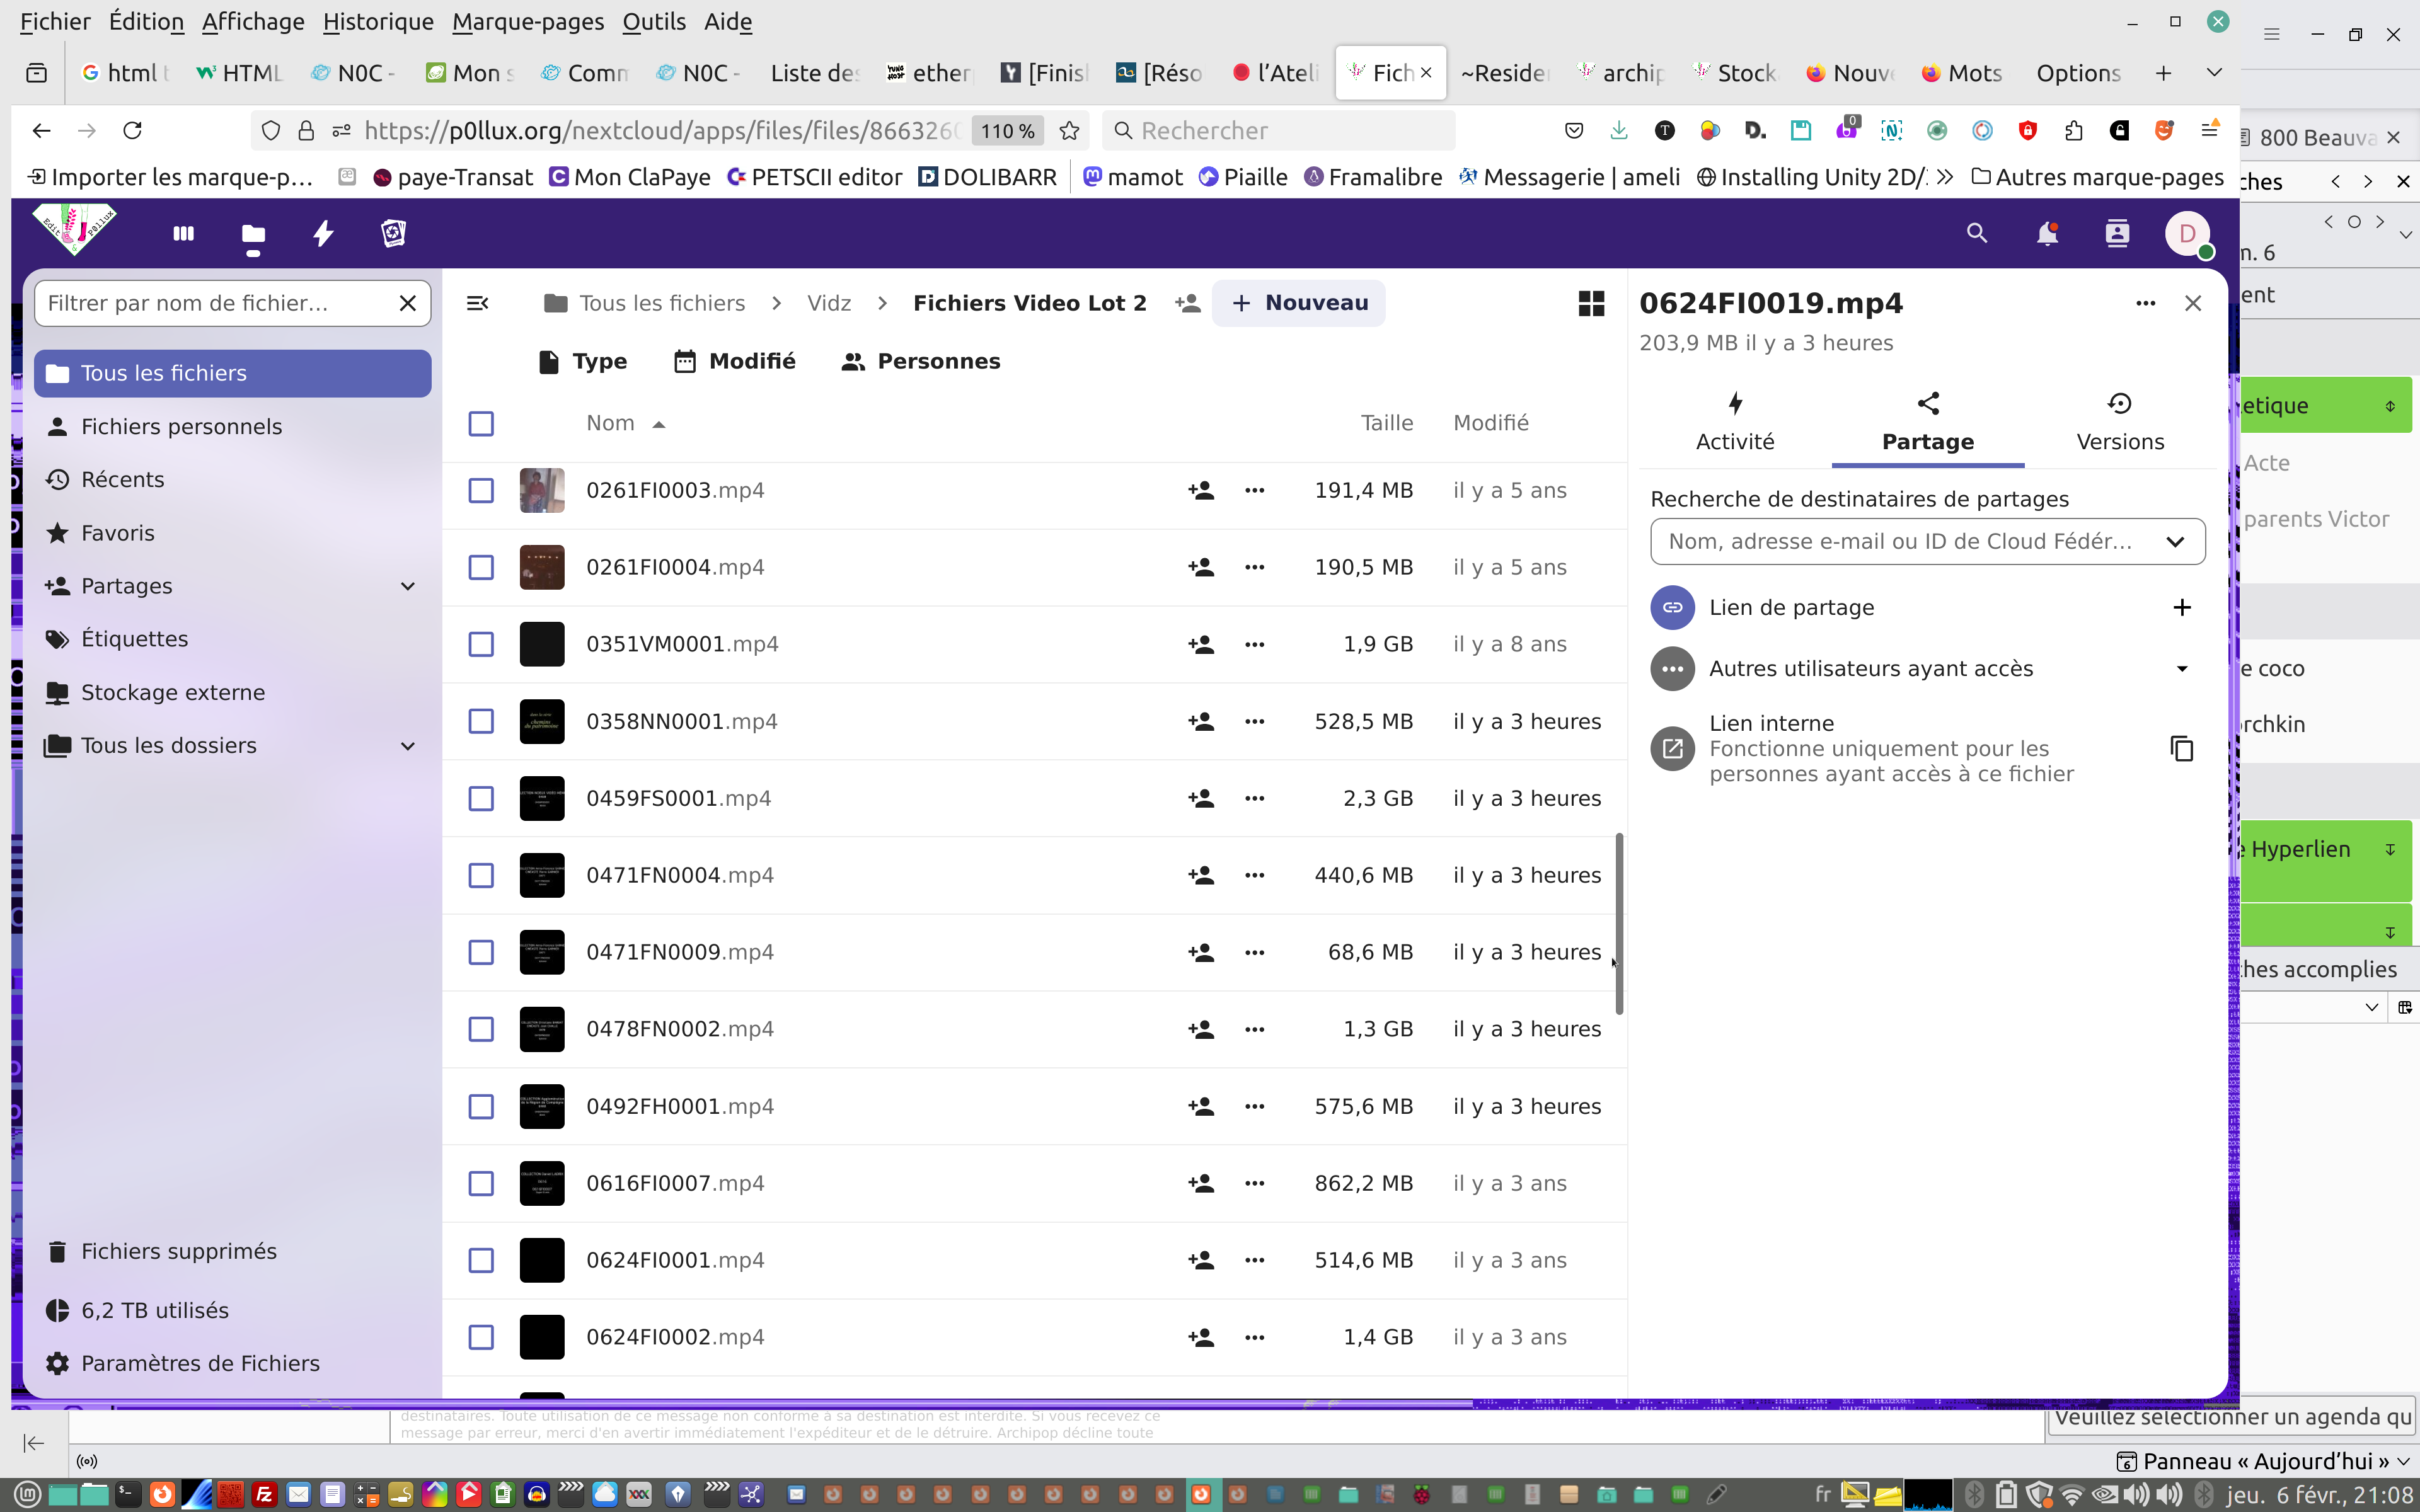The height and width of the screenshot is (1512, 2420).
Task: Navigate to Vidz breadcrumb folder
Action: 829,303
